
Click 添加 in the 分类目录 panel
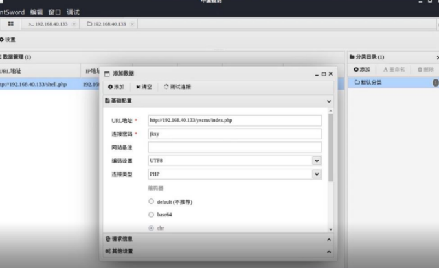(362, 70)
